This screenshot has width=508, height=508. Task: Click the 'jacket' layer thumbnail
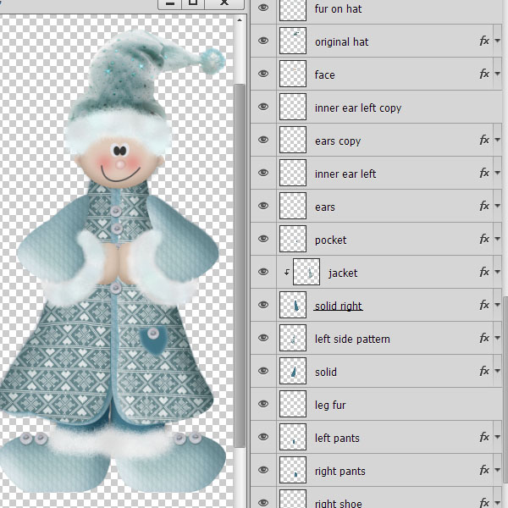(x=306, y=272)
